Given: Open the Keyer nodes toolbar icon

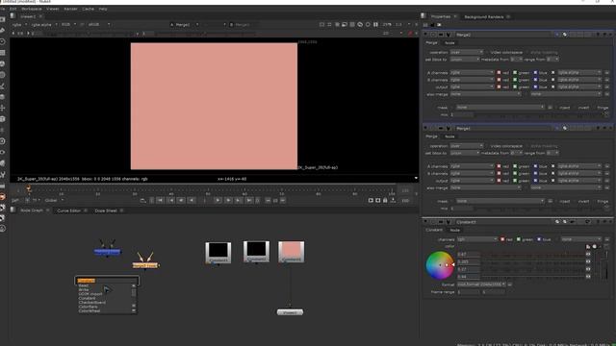Looking at the screenshot, I should point(2,86).
